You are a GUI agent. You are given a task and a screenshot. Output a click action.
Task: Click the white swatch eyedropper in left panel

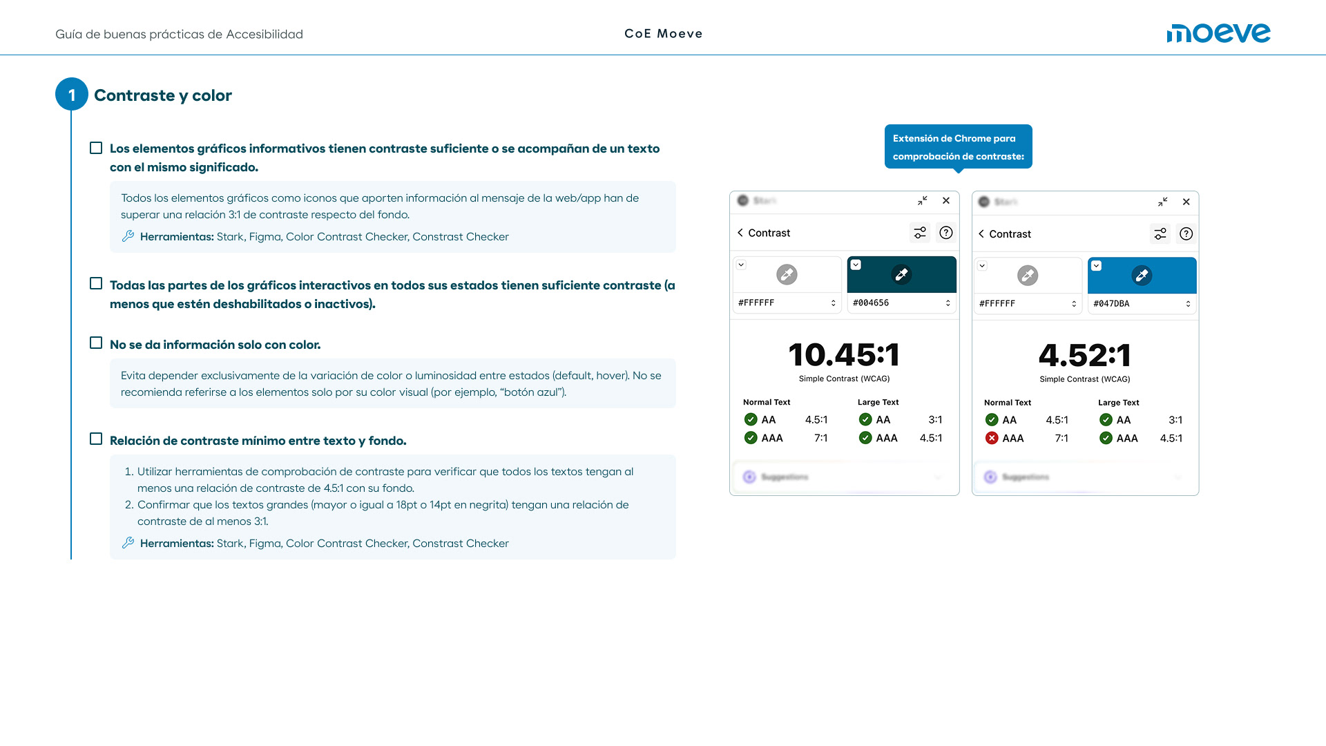tap(787, 275)
